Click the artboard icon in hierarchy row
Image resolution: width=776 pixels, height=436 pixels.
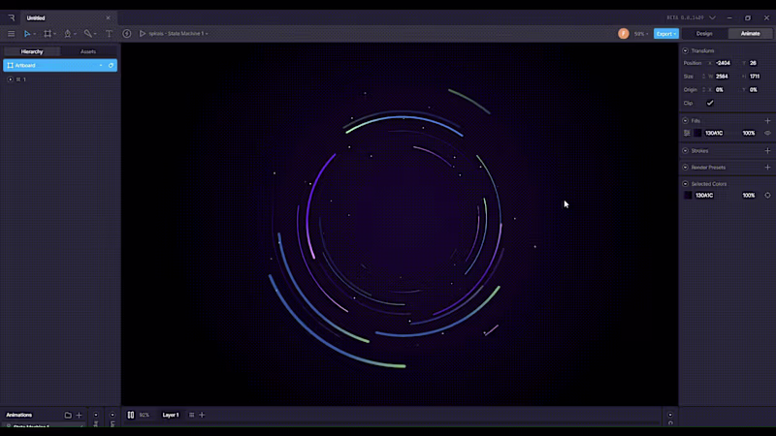(10, 65)
